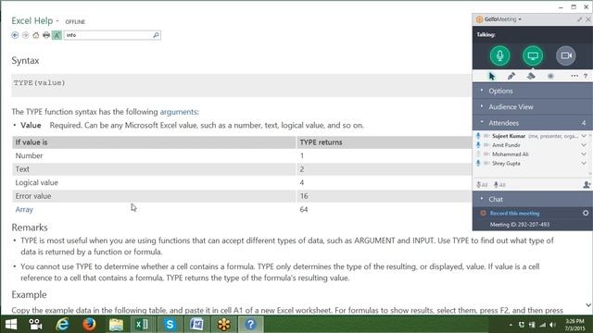Select the Help window taskbar button
Image resolution: width=593 pixels, height=333 pixels.
click(250, 325)
